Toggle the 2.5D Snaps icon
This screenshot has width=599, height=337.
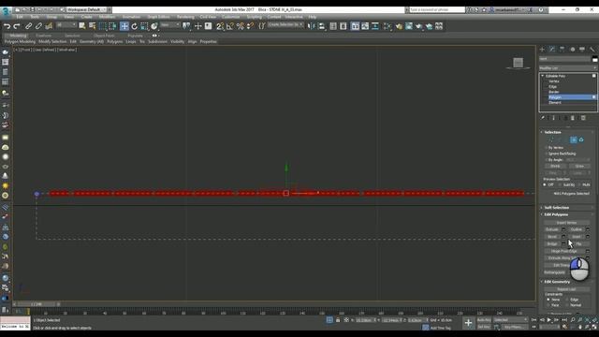pyautogui.click(x=220, y=26)
